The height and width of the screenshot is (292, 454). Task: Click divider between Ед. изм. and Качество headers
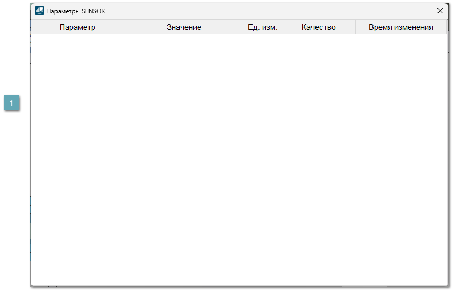click(x=281, y=27)
